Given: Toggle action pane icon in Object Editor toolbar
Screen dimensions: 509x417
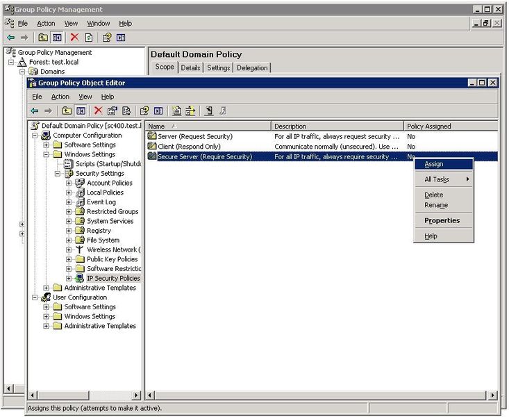Looking at the screenshot, I should 158,111.
